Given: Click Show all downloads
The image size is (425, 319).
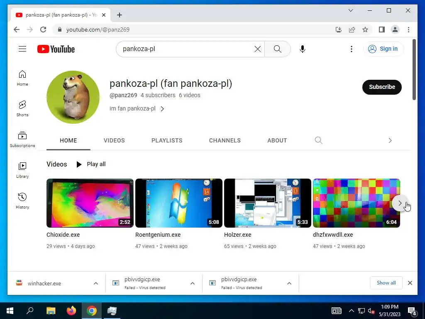Looking at the screenshot, I should (x=386, y=283).
